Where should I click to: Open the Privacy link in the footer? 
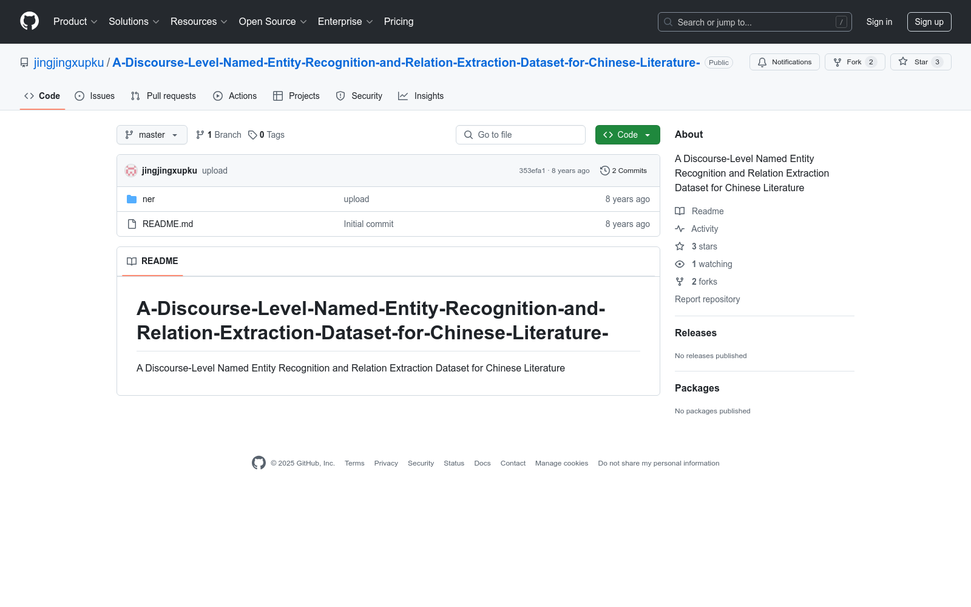pos(386,463)
